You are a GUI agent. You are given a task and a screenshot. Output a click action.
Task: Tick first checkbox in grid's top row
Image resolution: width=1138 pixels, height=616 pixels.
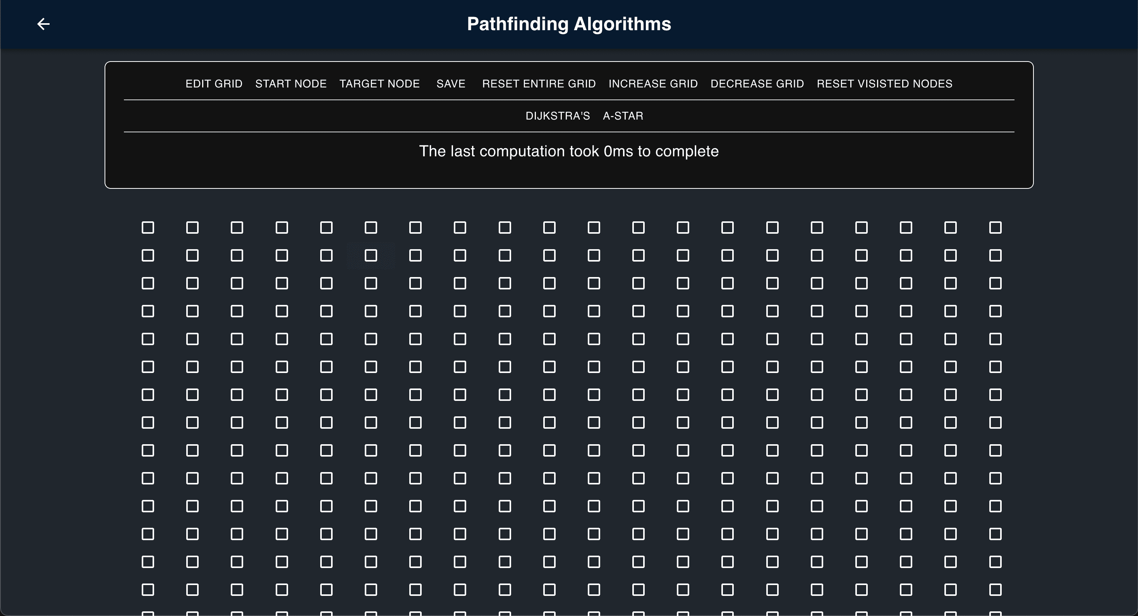point(148,228)
